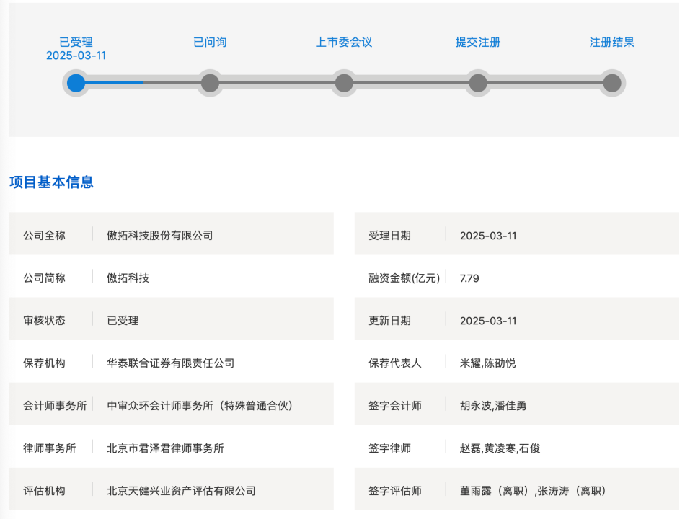This screenshot has width=690, height=519.
Task: Click the 注册结果 progress node
Action: point(611,83)
